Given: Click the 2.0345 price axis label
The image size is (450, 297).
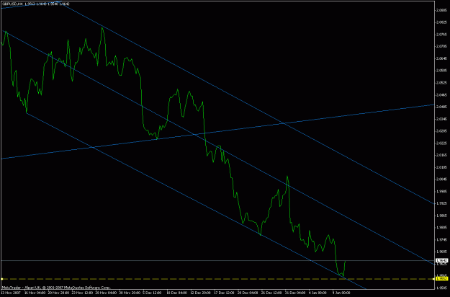Looking at the screenshot, I should click(441, 119).
